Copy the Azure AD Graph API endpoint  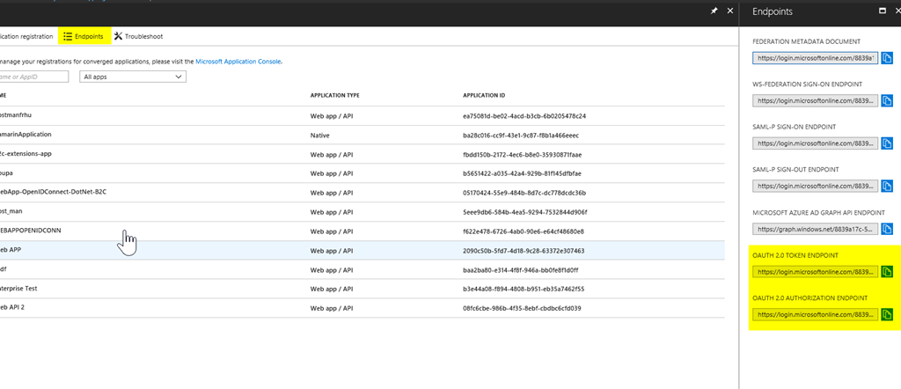[x=887, y=229]
